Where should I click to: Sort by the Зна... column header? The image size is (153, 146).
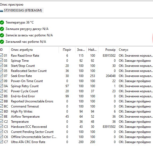(81, 50)
